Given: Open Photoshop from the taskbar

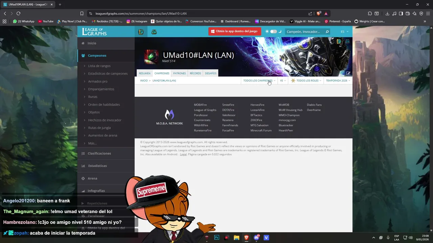Looking at the screenshot, I should click(x=217, y=238).
